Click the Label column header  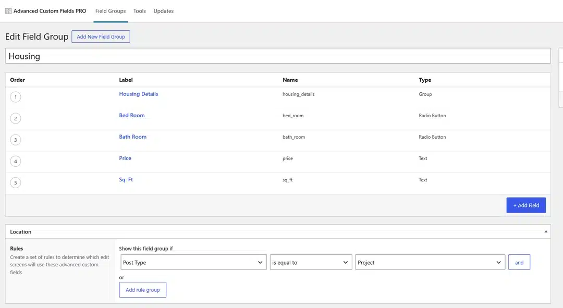tap(126, 80)
